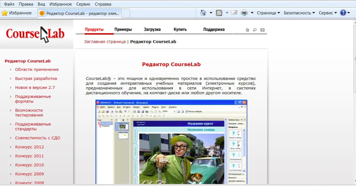The height and width of the screenshot is (186, 356).
Task: Click the blue Help question mark icon
Action: [x=343, y=13]
